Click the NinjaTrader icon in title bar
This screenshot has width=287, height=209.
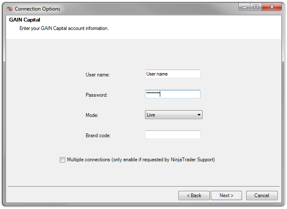9,9
